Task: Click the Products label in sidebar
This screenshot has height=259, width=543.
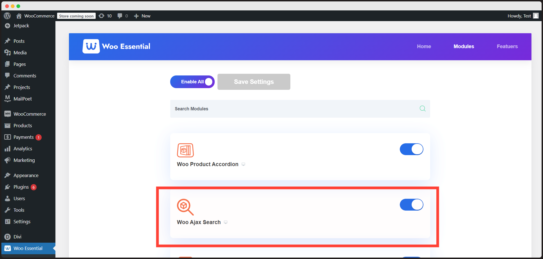Action: (x=23, y=126)
